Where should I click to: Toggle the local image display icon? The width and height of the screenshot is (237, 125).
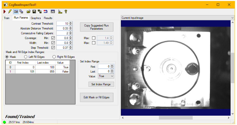pyautogui.click(x=16, y=11)
